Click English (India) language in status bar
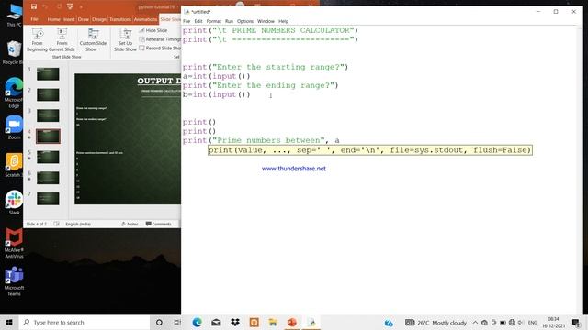588x330 pixels. point(78,224)
